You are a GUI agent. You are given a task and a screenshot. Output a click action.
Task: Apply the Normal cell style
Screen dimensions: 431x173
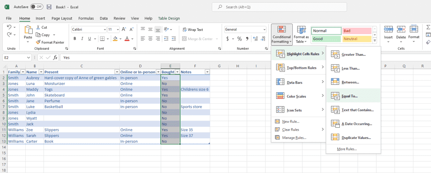pos(326,31)
